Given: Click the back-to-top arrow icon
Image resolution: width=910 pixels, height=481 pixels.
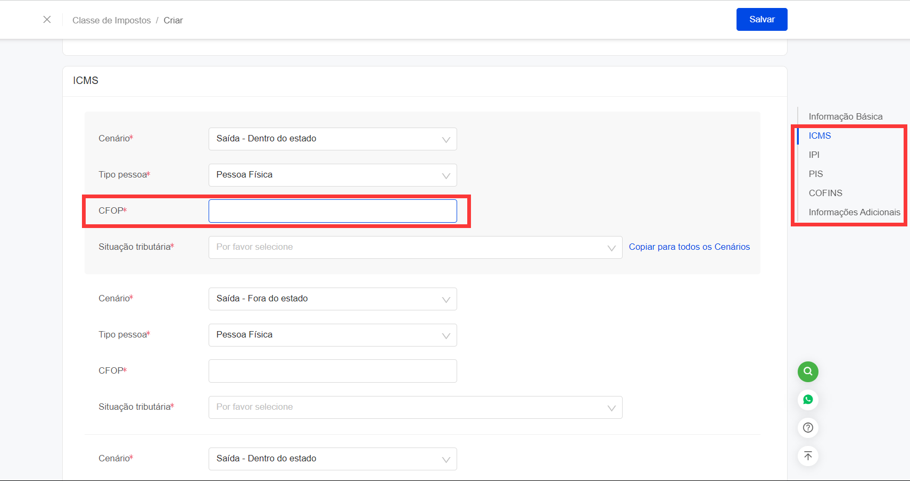Looking at the screenshot, I should pos(808,456).
